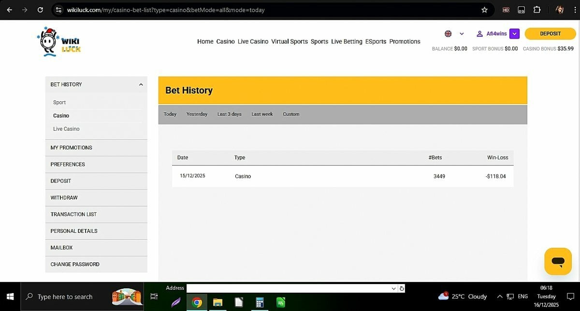Open the browser extensions puzzle icon
580x311 pixels.
537,10
